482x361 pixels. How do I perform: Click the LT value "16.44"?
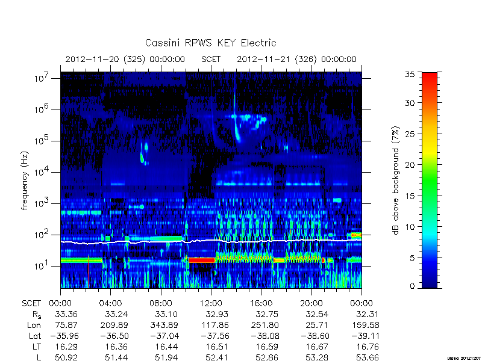point(167,347)
